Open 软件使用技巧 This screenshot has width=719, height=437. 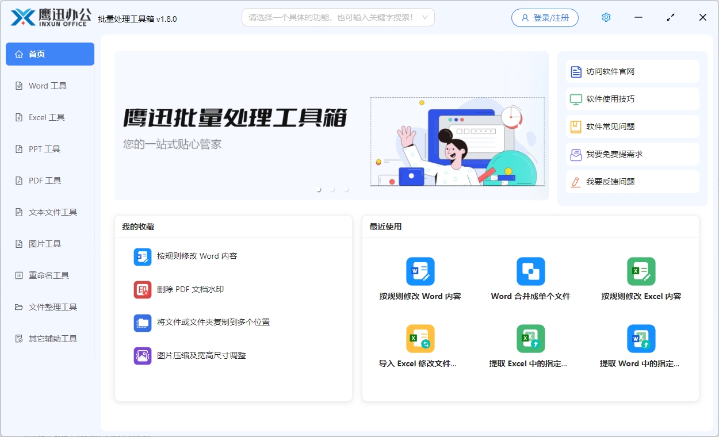633,99
